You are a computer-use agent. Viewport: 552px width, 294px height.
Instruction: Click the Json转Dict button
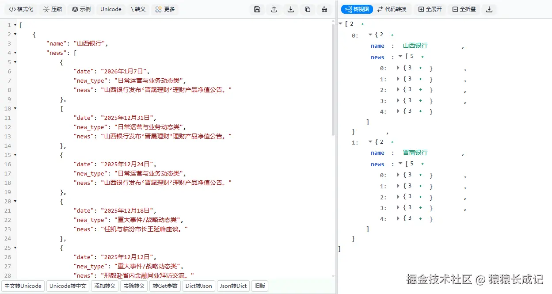point(233,286)
